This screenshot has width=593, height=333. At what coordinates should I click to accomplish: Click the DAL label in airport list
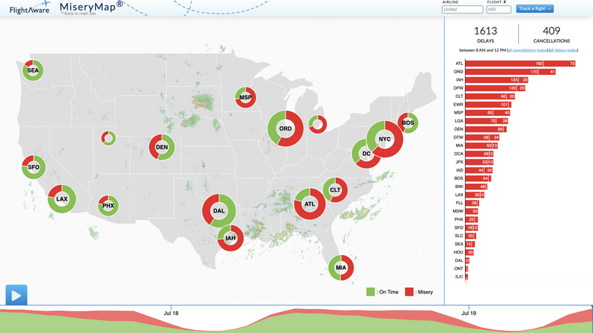(x=459, y=260)
